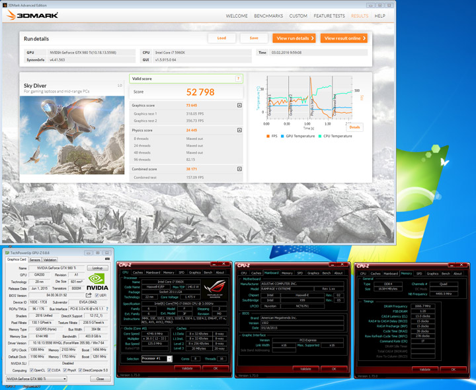This screenshot has height=390, width=476.
Task: Click the Close button in GPU-Z
Action: 100,379
